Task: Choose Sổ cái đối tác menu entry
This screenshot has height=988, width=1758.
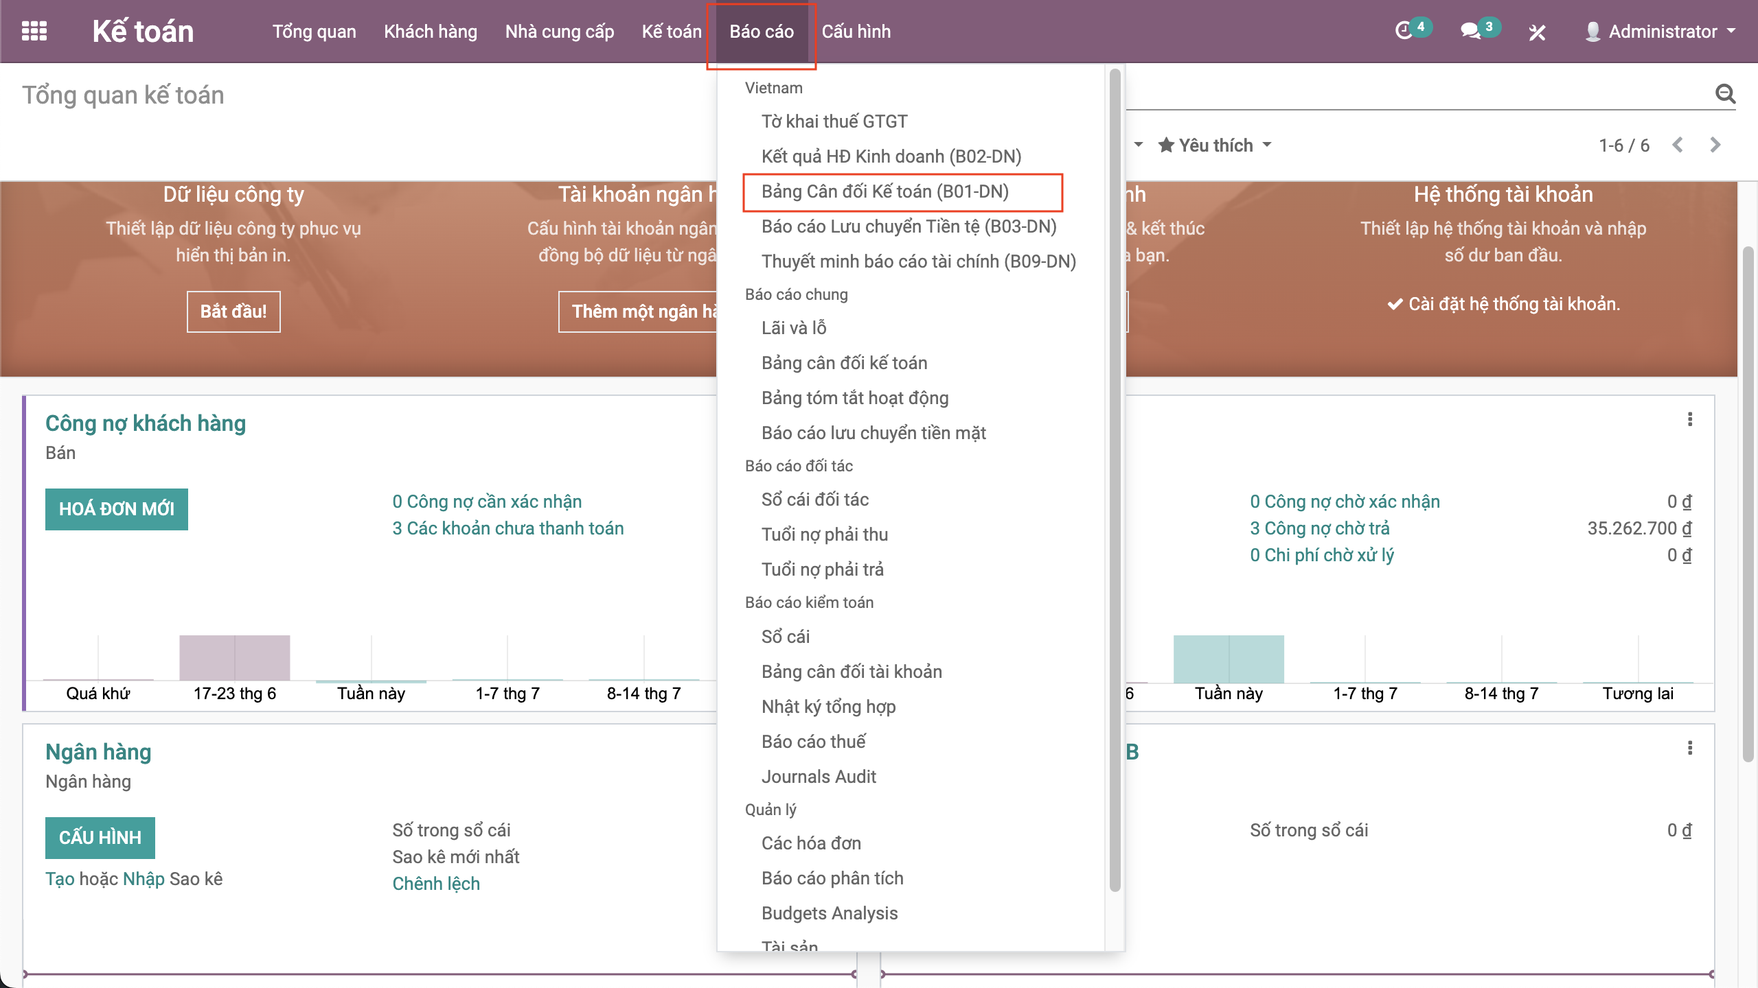Action: tap(814, 499)
